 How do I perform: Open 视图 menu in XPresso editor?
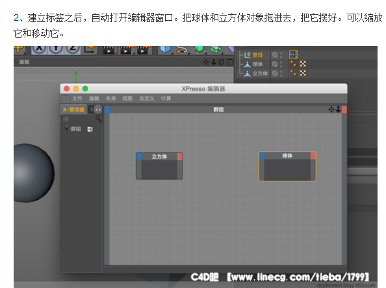click(127, 99)
